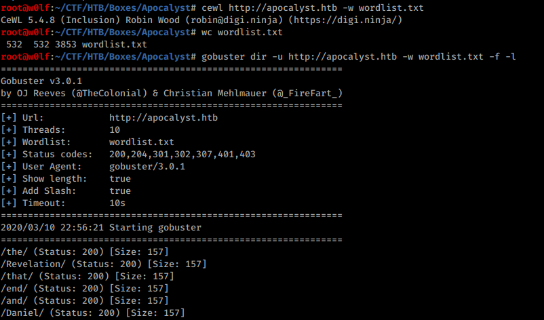Click the gobuster target URL in command
The image size is (544, 320).
[343, 56]
